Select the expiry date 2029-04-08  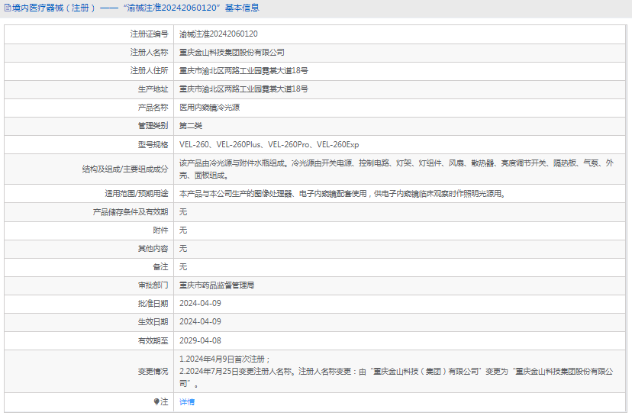tap(200, 341)
